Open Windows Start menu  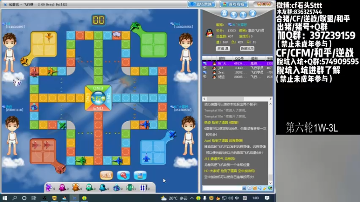[4, 198]
